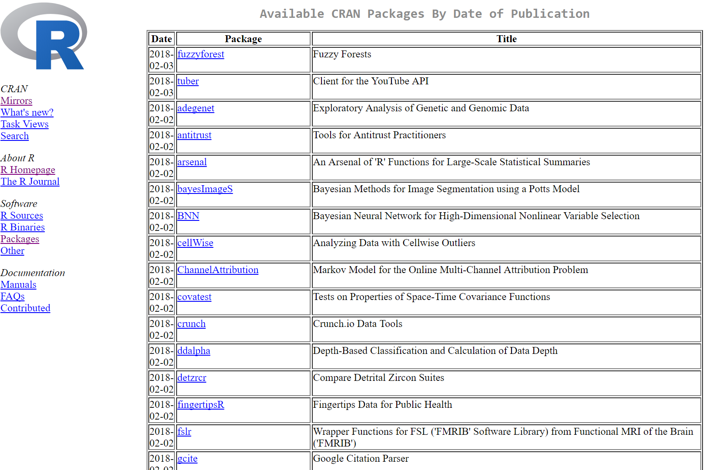Open the ddalpha package link
The width and height of the screenshot is (706, 470).
194,351
